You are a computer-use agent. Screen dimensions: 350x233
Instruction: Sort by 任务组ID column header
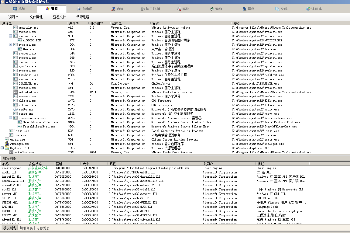tap(99, 23)
